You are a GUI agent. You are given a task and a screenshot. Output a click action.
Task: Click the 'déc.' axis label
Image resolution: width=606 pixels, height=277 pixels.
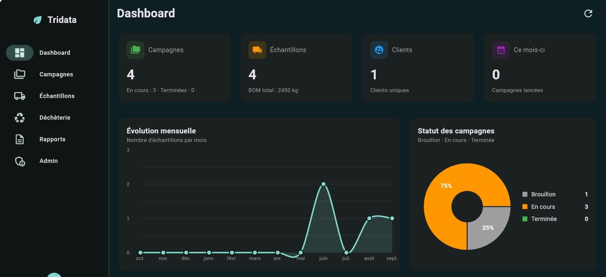coord(186,258)
